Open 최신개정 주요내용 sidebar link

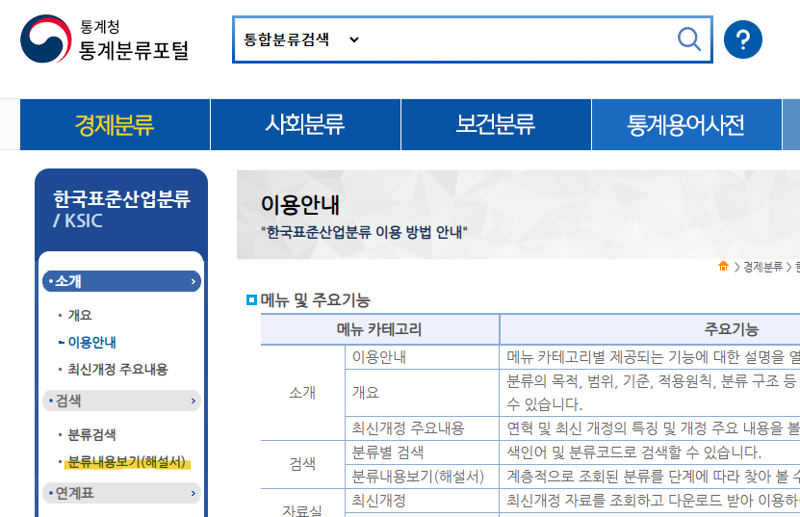tap(117, 369)
